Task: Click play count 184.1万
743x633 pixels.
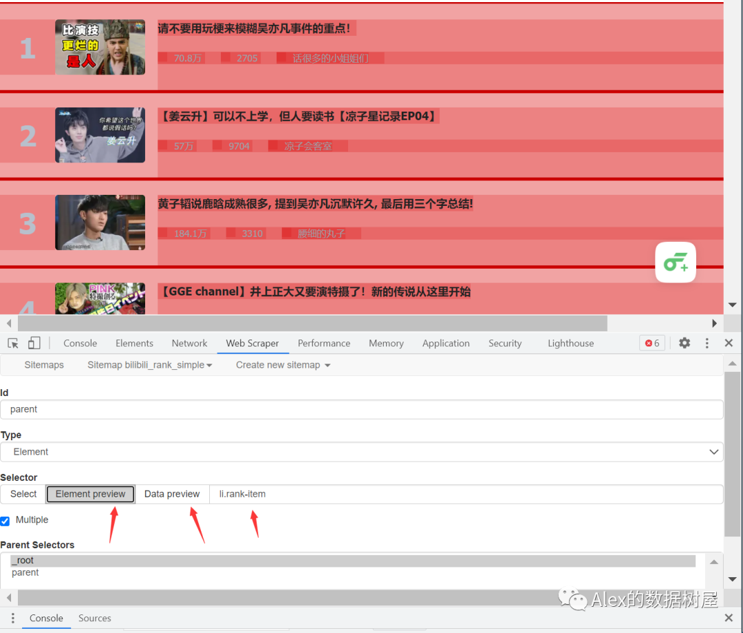Action: 191,234
